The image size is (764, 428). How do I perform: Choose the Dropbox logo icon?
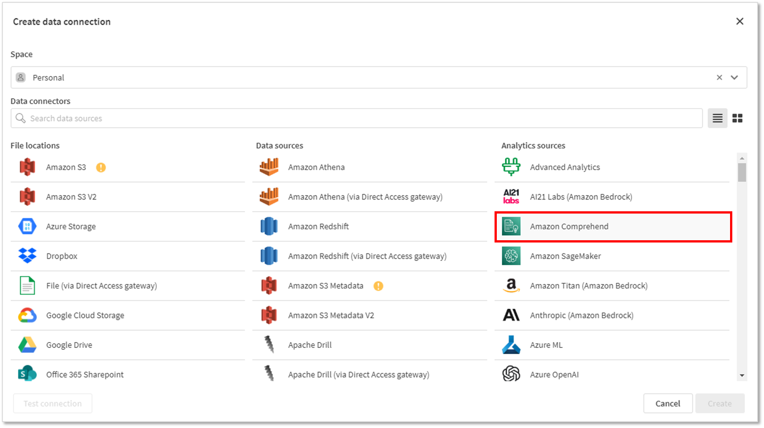pyautogui.click(x=27, y=256)
